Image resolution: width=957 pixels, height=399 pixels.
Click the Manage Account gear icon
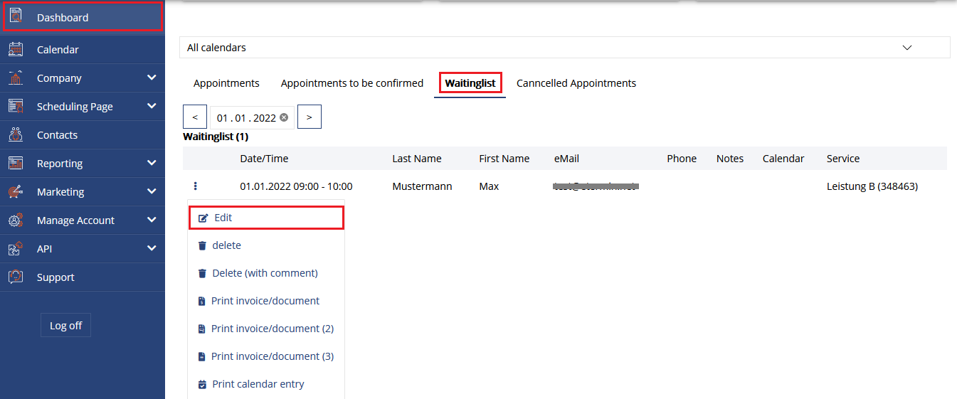click(x=16, y=220)
